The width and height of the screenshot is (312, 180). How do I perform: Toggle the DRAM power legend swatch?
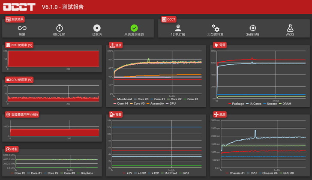[280, 104]
